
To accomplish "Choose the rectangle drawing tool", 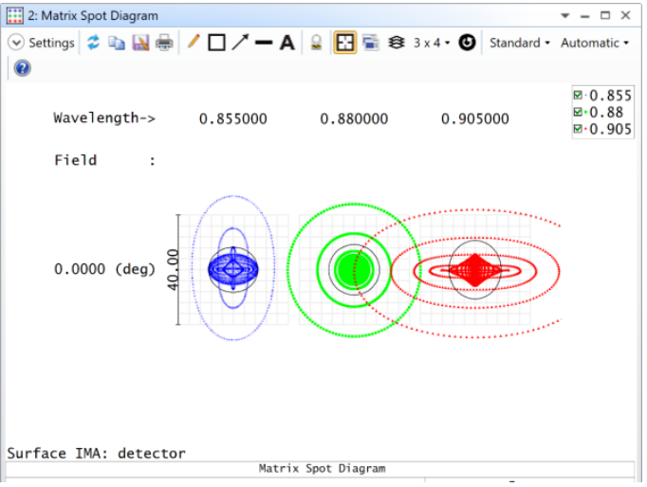I will tap(216, 43).
